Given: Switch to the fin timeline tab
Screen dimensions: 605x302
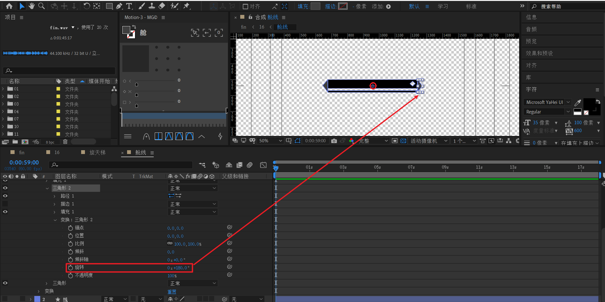Looking at the screenshot, I should point(22,152).
